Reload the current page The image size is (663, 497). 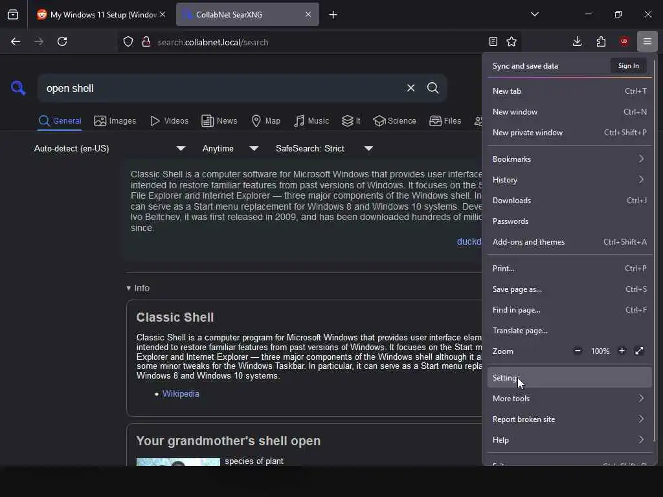pos(62,41)
